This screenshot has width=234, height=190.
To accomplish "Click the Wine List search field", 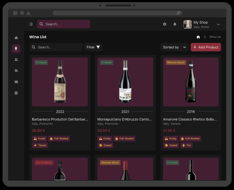I will pos(56,47).
